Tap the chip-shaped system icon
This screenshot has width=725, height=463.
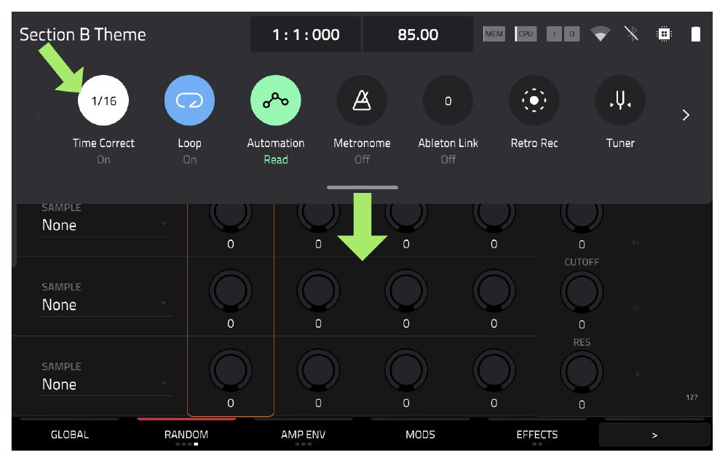(664, 33)
